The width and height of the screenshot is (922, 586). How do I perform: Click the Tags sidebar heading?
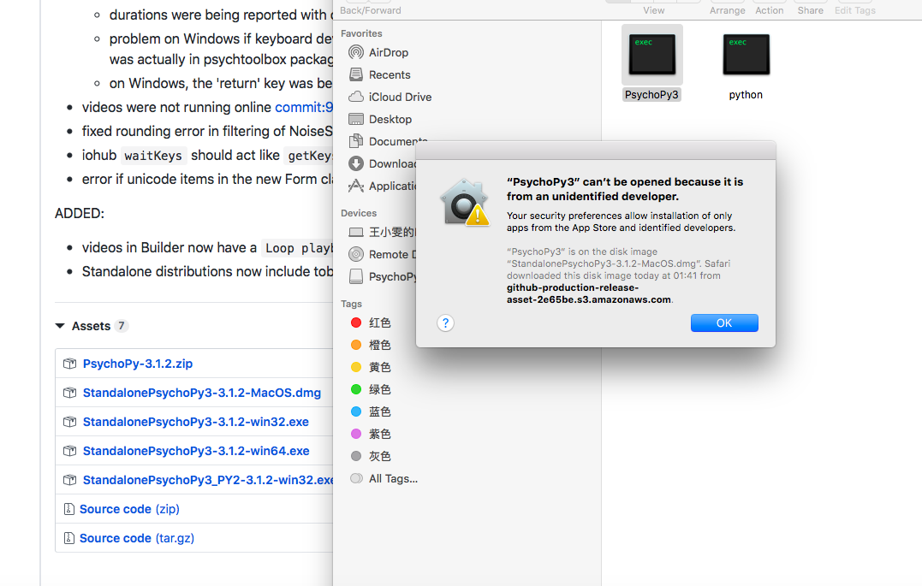351,304
